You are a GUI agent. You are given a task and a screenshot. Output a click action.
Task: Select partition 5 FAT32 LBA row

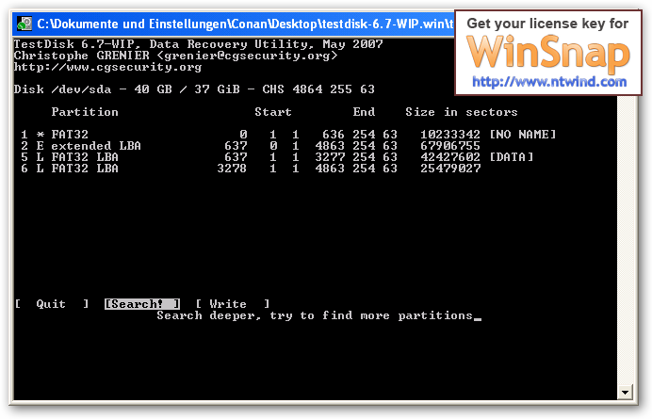(277, 157)
